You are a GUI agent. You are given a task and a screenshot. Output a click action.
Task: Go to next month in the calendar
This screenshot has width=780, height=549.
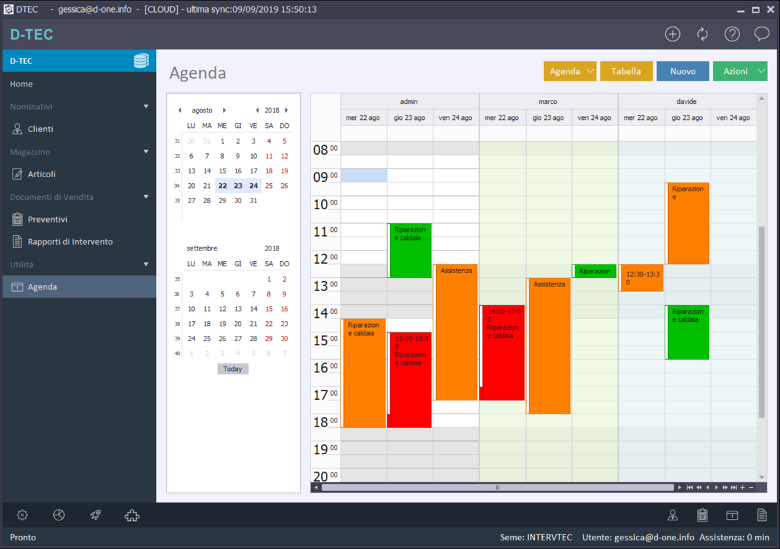(x=225, y=111)
